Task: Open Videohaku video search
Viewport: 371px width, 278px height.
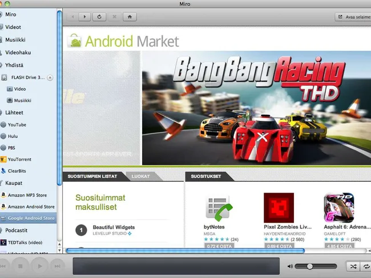Action: click(18, 52)
